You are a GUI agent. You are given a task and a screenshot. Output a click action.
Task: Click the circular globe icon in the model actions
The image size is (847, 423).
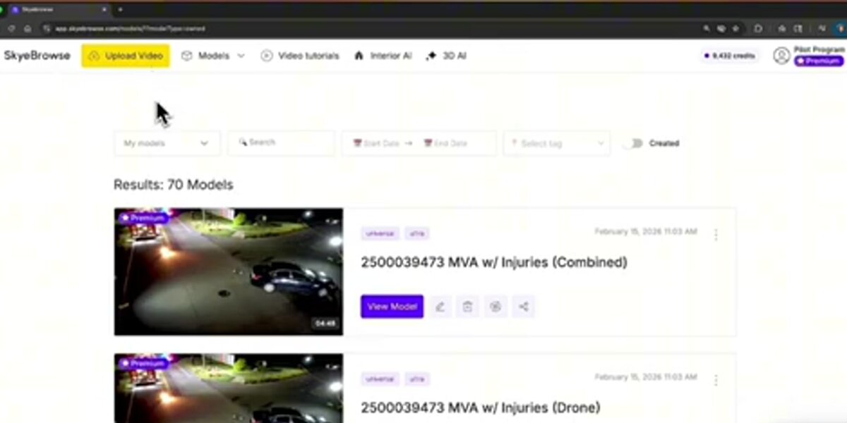pos(495,307)
